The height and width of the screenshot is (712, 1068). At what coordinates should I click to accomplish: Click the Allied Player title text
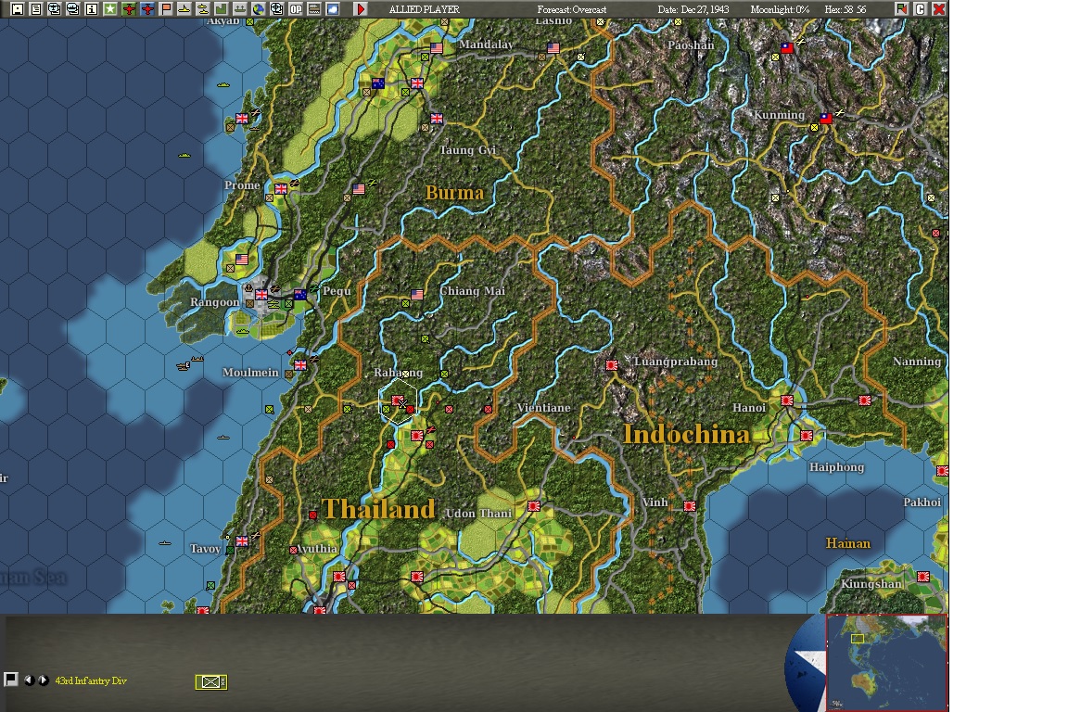click(424, 9)
